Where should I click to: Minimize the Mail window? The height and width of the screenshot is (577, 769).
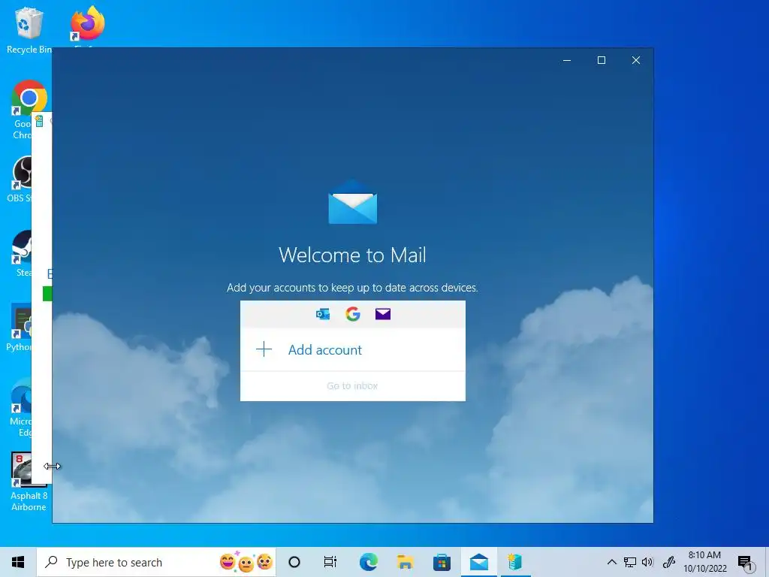pyautogui.click(x=567, y=60)
